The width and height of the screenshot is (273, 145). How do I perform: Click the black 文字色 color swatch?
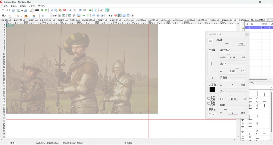[212, 90]
